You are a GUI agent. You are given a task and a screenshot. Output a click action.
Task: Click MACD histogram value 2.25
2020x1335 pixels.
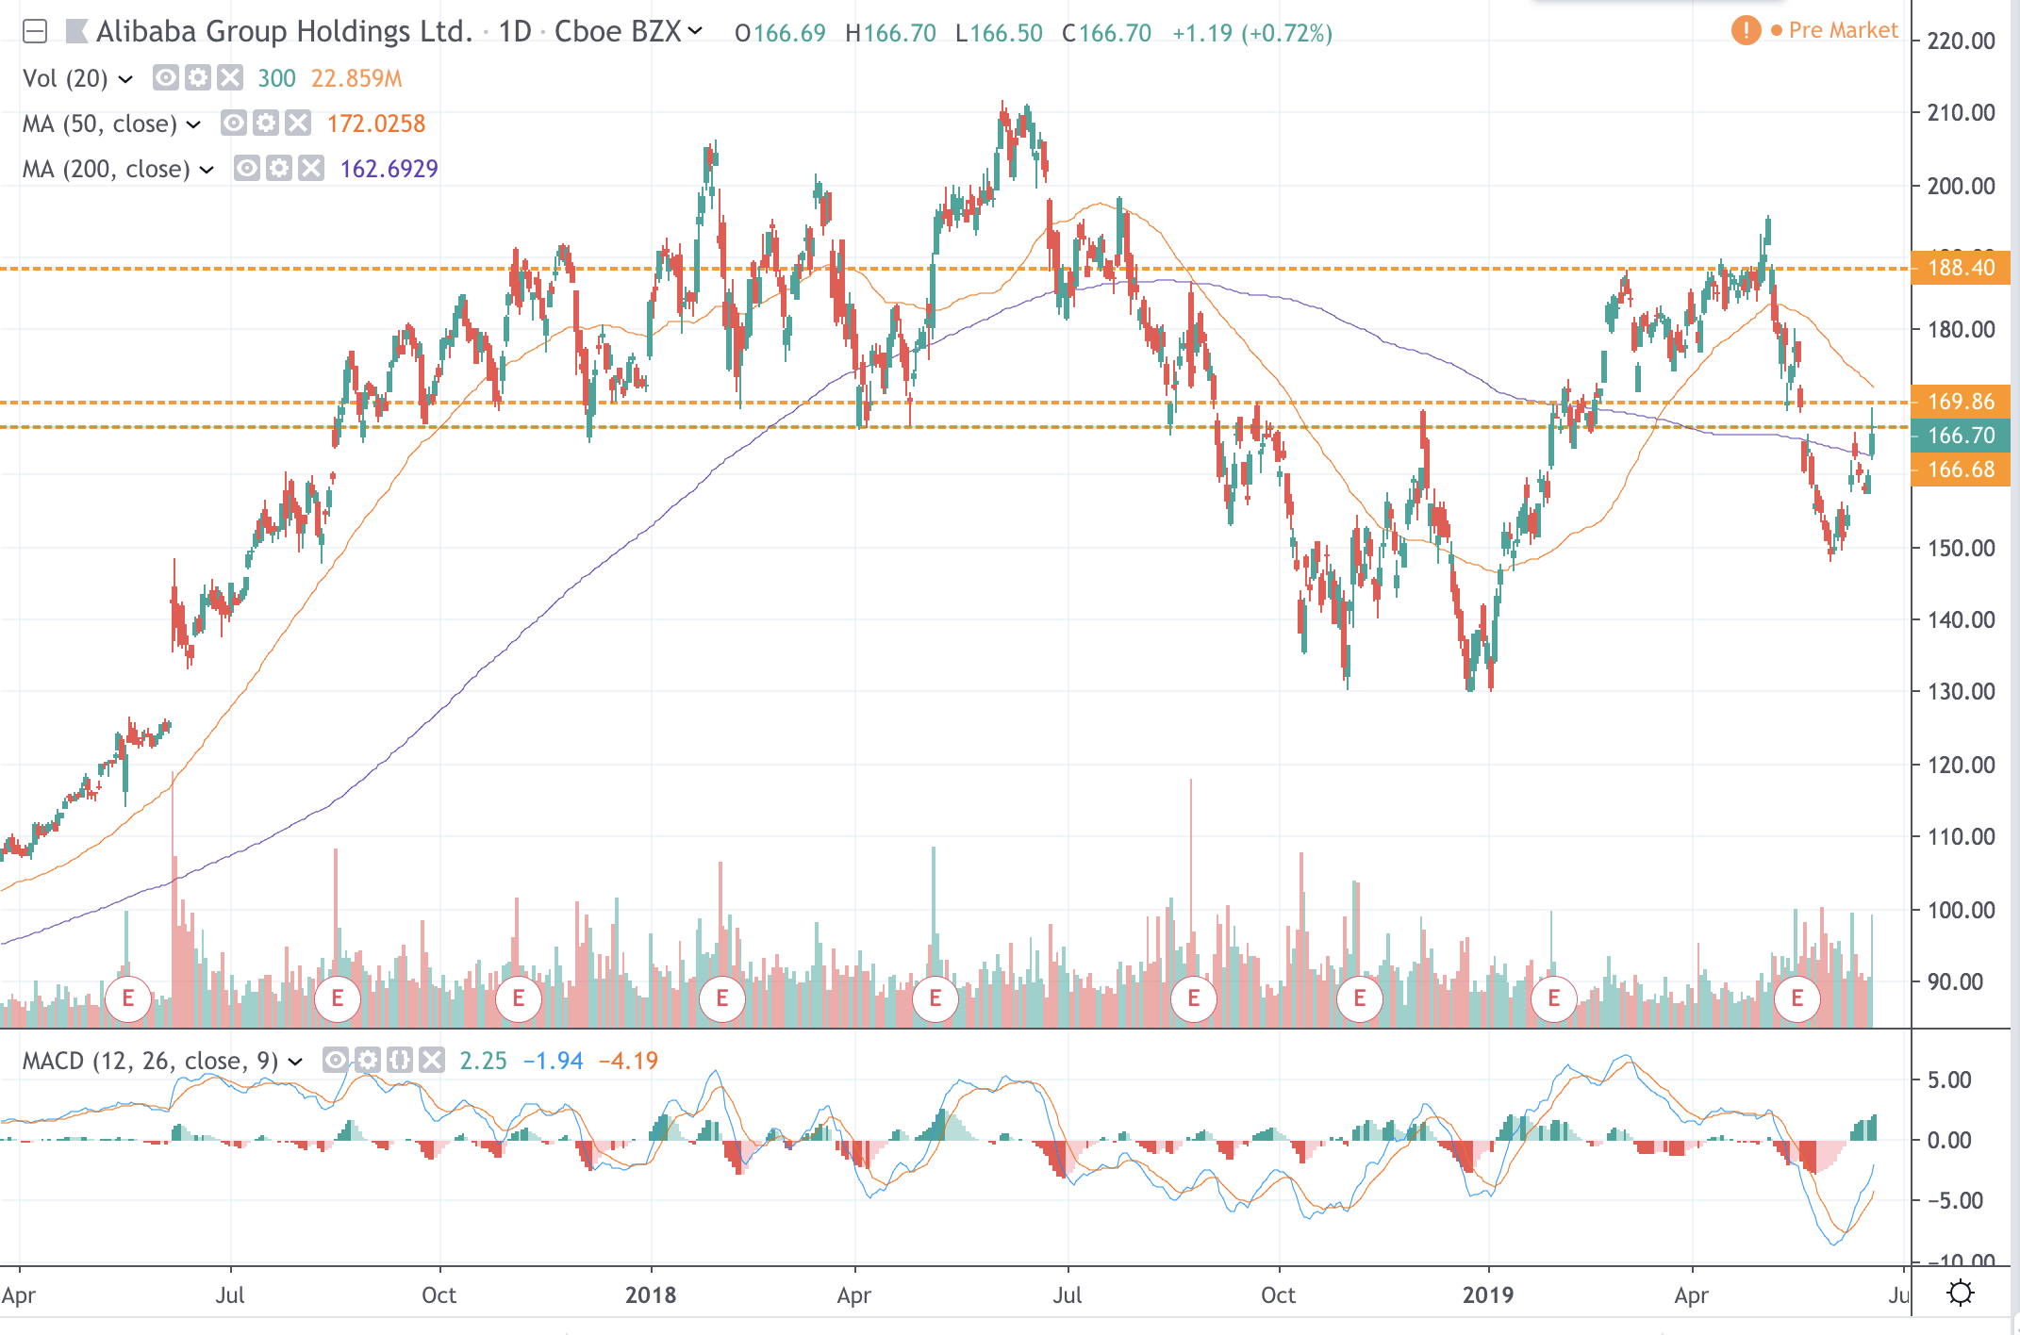tap(483, 1062)
